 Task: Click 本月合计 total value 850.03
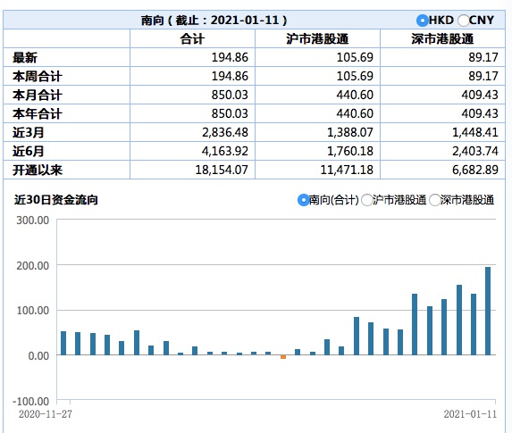[x=230, y=95]
